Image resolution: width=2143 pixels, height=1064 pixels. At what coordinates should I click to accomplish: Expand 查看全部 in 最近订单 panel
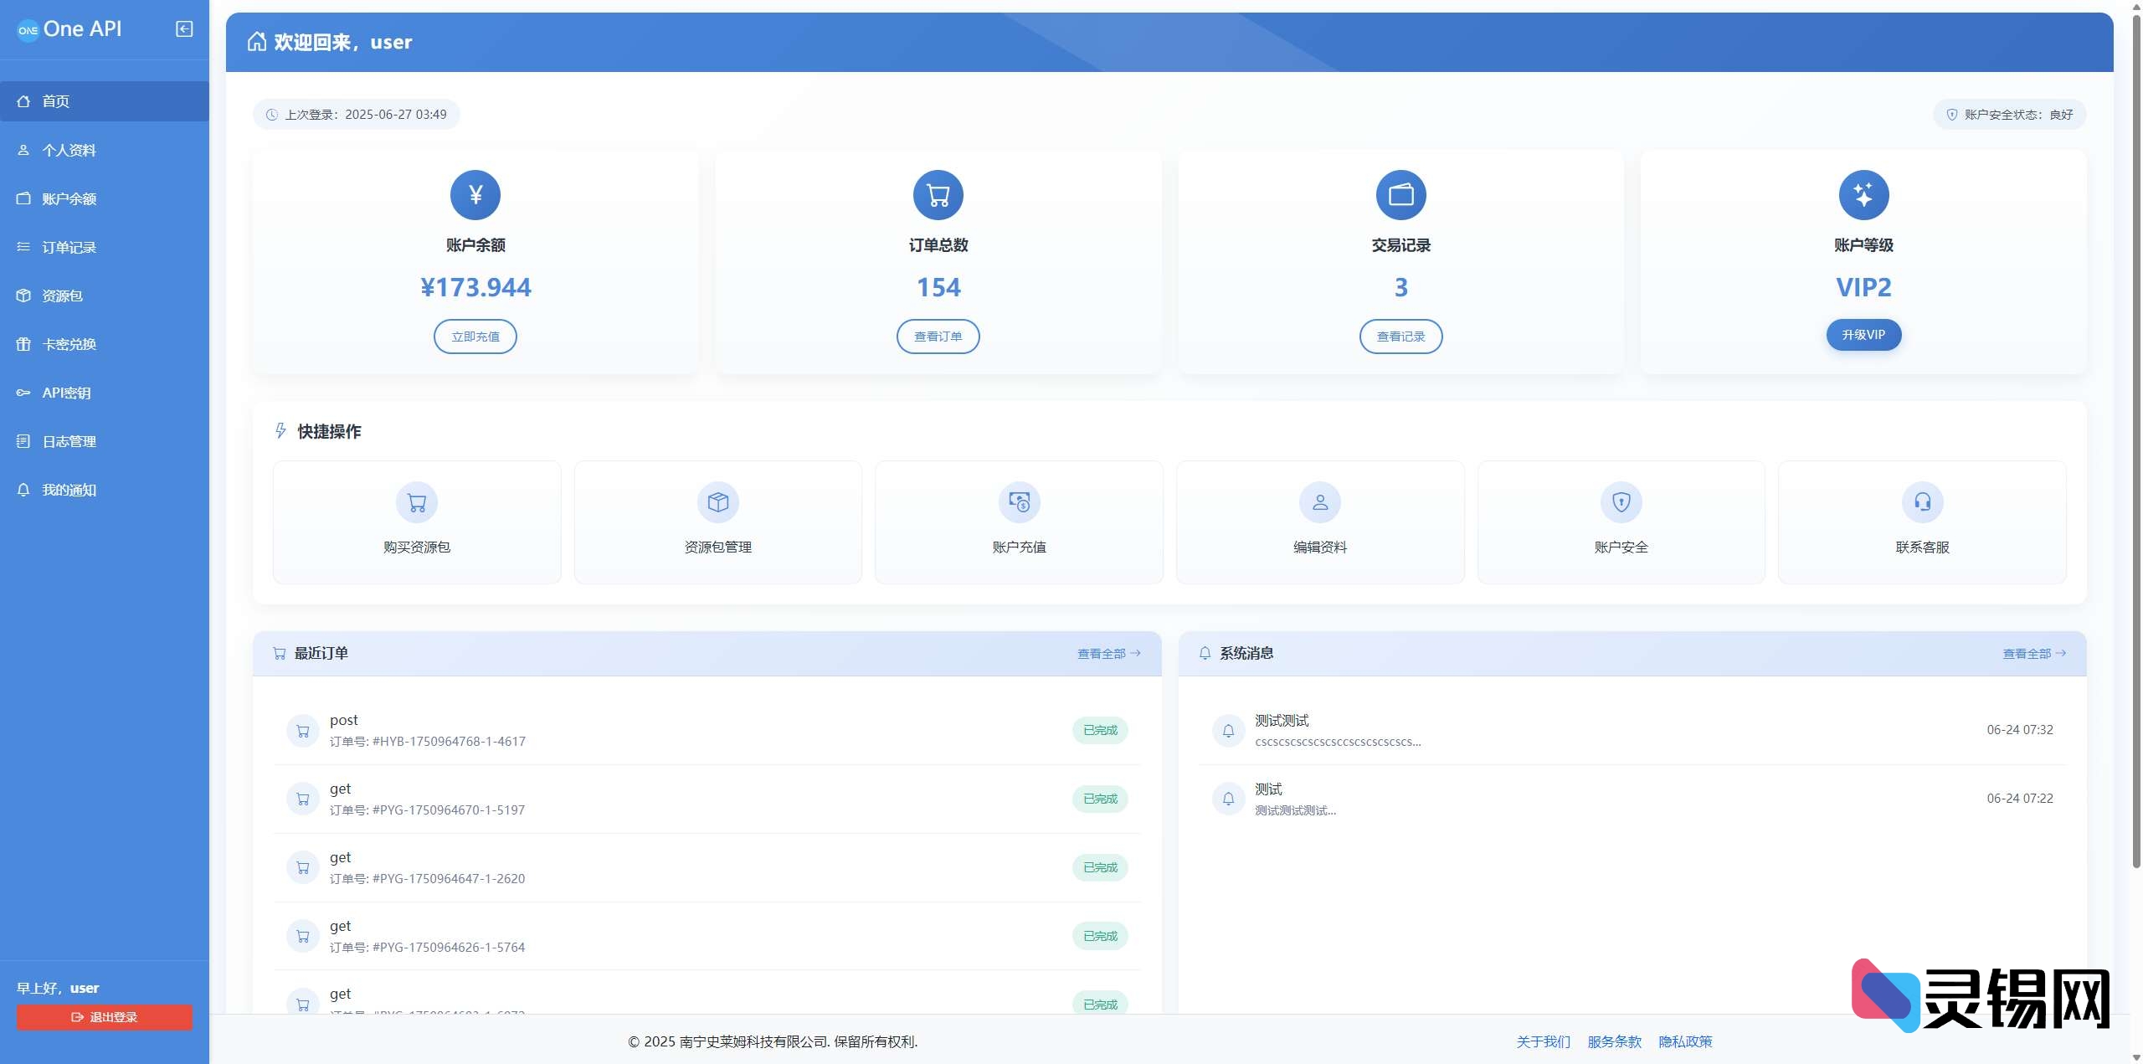[1108, 654]
